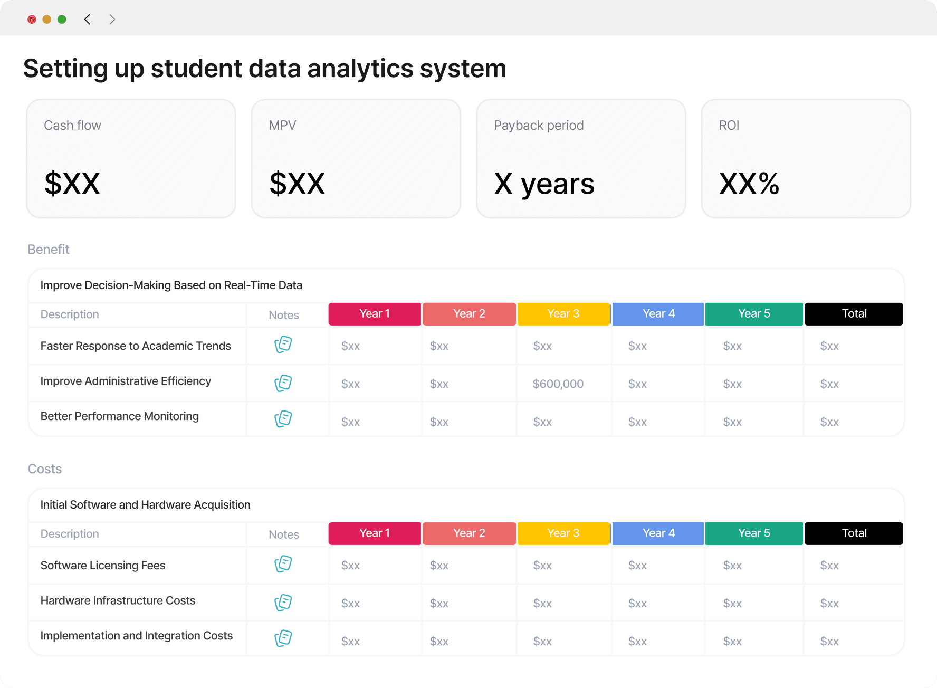Screen dimensions: 937x688
Task: Select the Year 1 header in Benefit table
Action: [375, 314]
